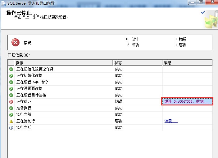The width and height of the screenshot is (218, 158).
Task: Click green success icon beside 正在设置 SQL 命令
Action: [x=11, y=82]
